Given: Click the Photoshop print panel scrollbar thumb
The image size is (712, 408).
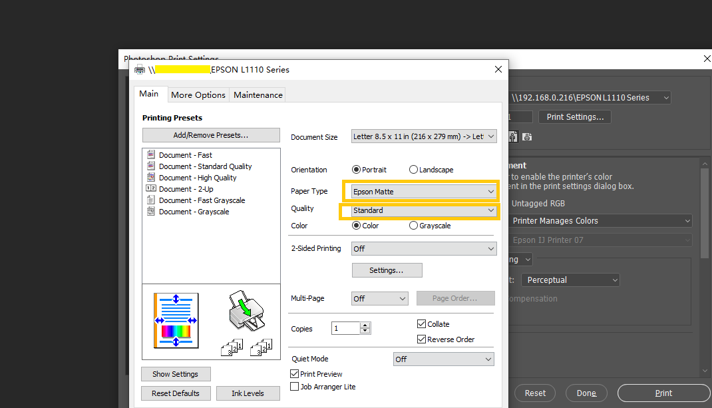Looking at the screenshot, I should point(705,213).
